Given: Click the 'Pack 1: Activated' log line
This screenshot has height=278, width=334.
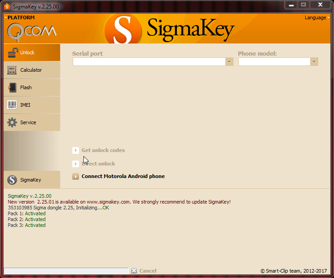Looking at the screenshot, I should (26, 213).
